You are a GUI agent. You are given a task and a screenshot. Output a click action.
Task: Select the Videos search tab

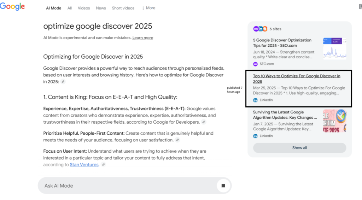pyautogui.click(x=84, y=8)
